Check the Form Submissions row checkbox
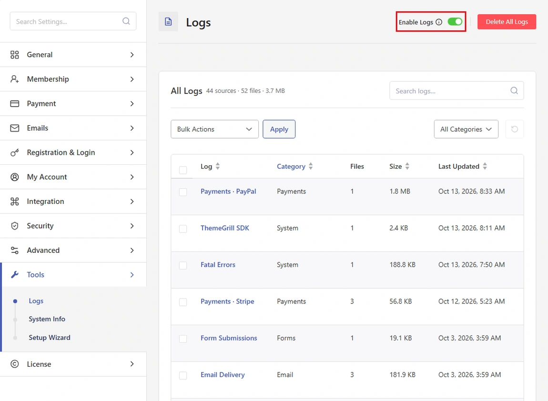 [x=183, y=339]
